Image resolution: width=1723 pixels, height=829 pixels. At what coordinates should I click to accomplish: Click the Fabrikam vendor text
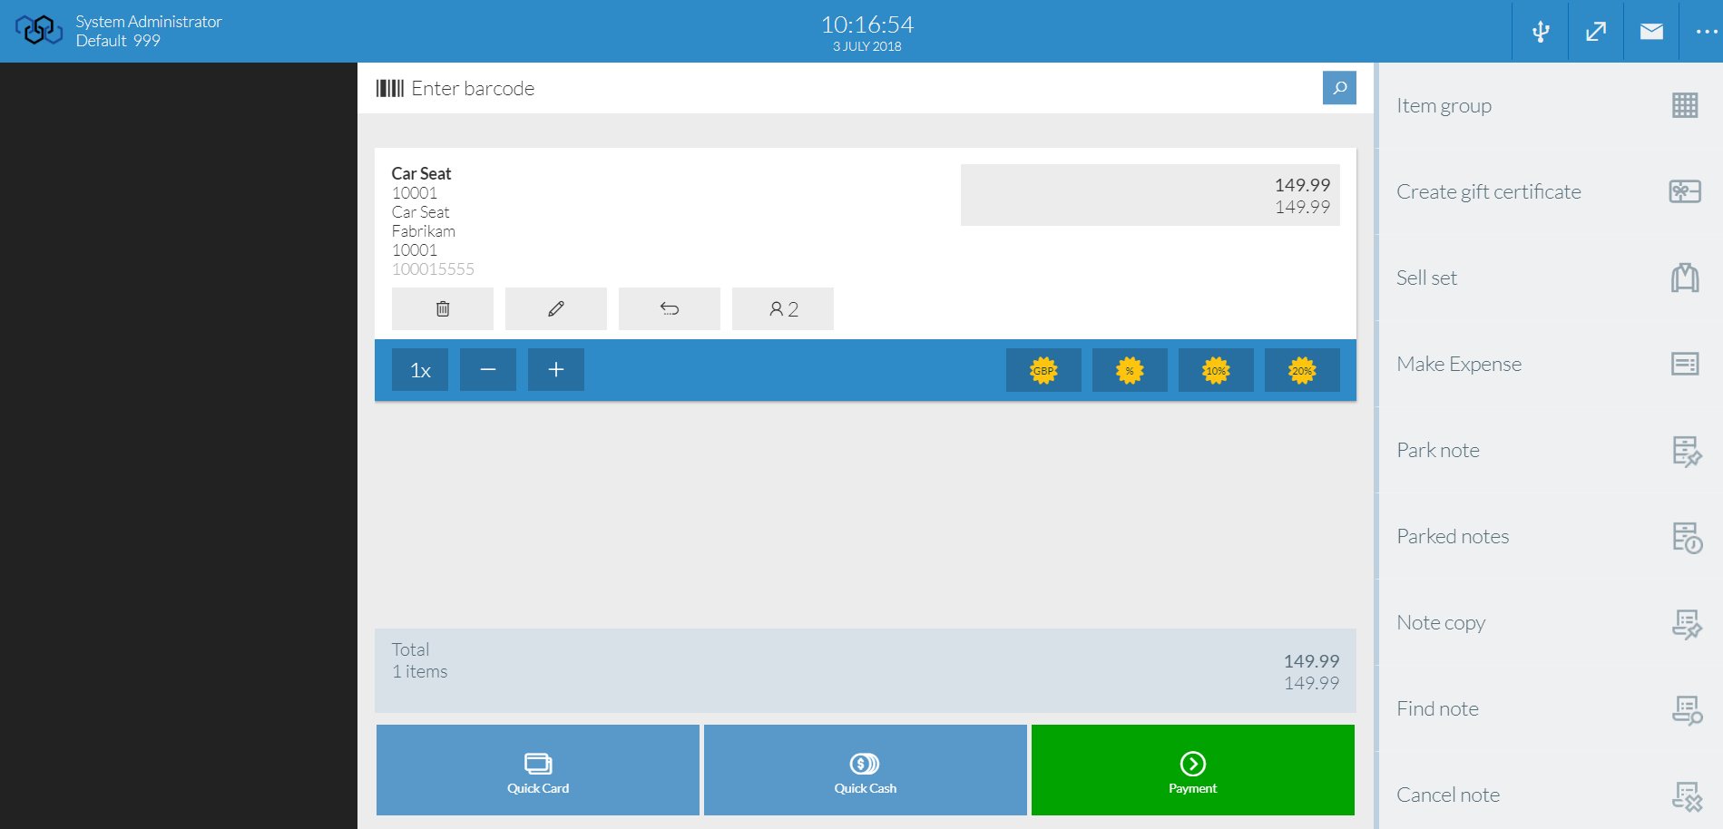pos(424,231)
